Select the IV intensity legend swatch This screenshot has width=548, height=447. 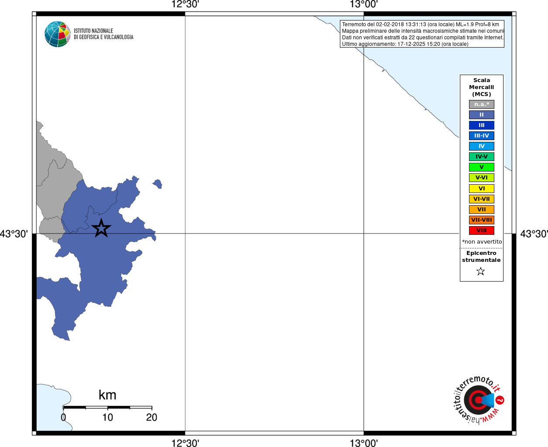[x=482, y=146]
